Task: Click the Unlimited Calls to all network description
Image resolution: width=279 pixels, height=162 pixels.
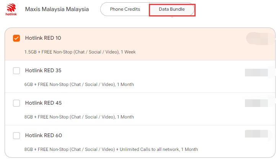Action: [x=111, y=149]
